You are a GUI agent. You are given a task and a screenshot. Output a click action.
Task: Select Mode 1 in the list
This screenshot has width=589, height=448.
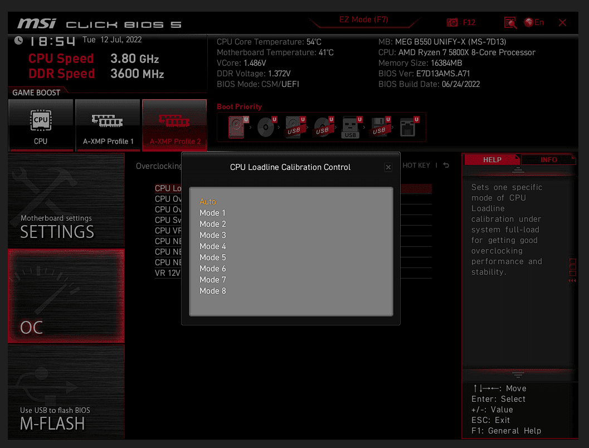tap(213, 213)
